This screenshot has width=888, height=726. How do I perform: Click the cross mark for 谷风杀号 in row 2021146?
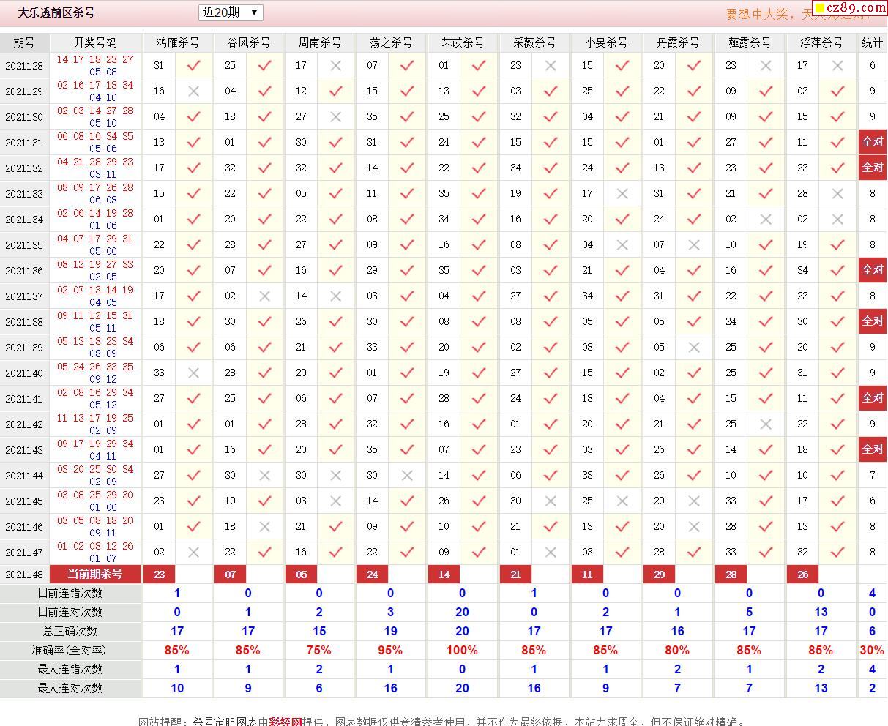click(265, 527)
